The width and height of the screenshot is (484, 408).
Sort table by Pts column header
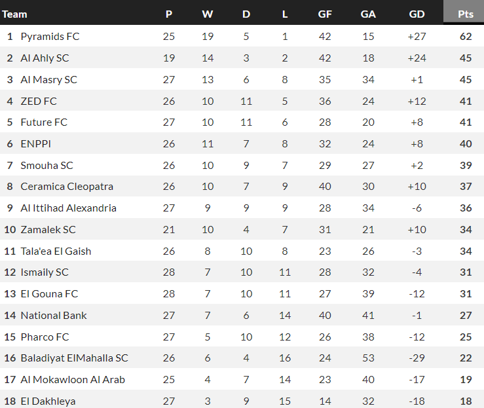click(x=466, y=14)
